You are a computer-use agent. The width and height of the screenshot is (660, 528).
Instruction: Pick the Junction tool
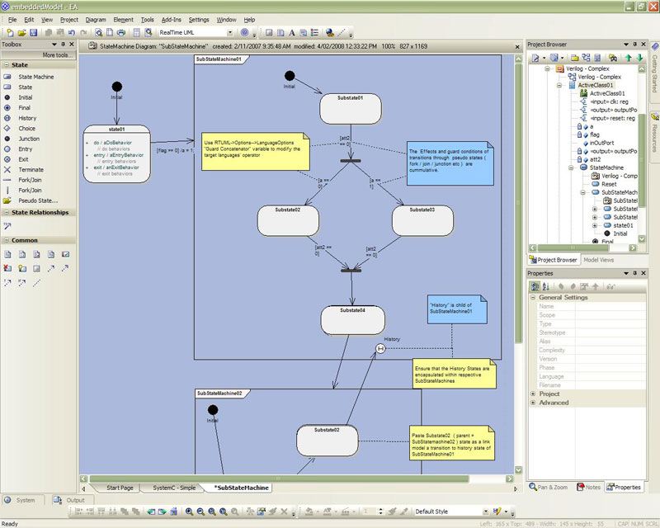22,139
